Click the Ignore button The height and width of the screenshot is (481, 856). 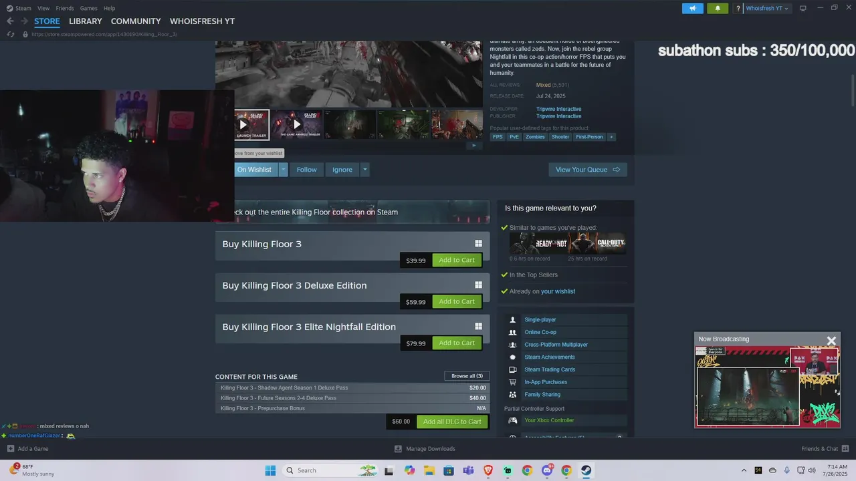[342, 170]
